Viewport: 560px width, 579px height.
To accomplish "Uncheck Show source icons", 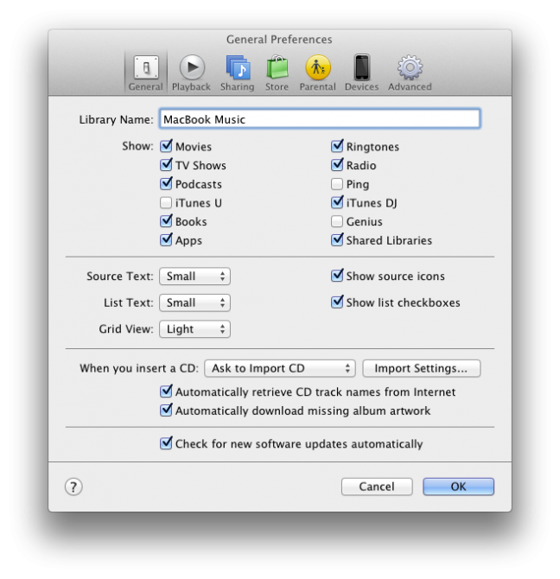I will [x=337, y=277].
